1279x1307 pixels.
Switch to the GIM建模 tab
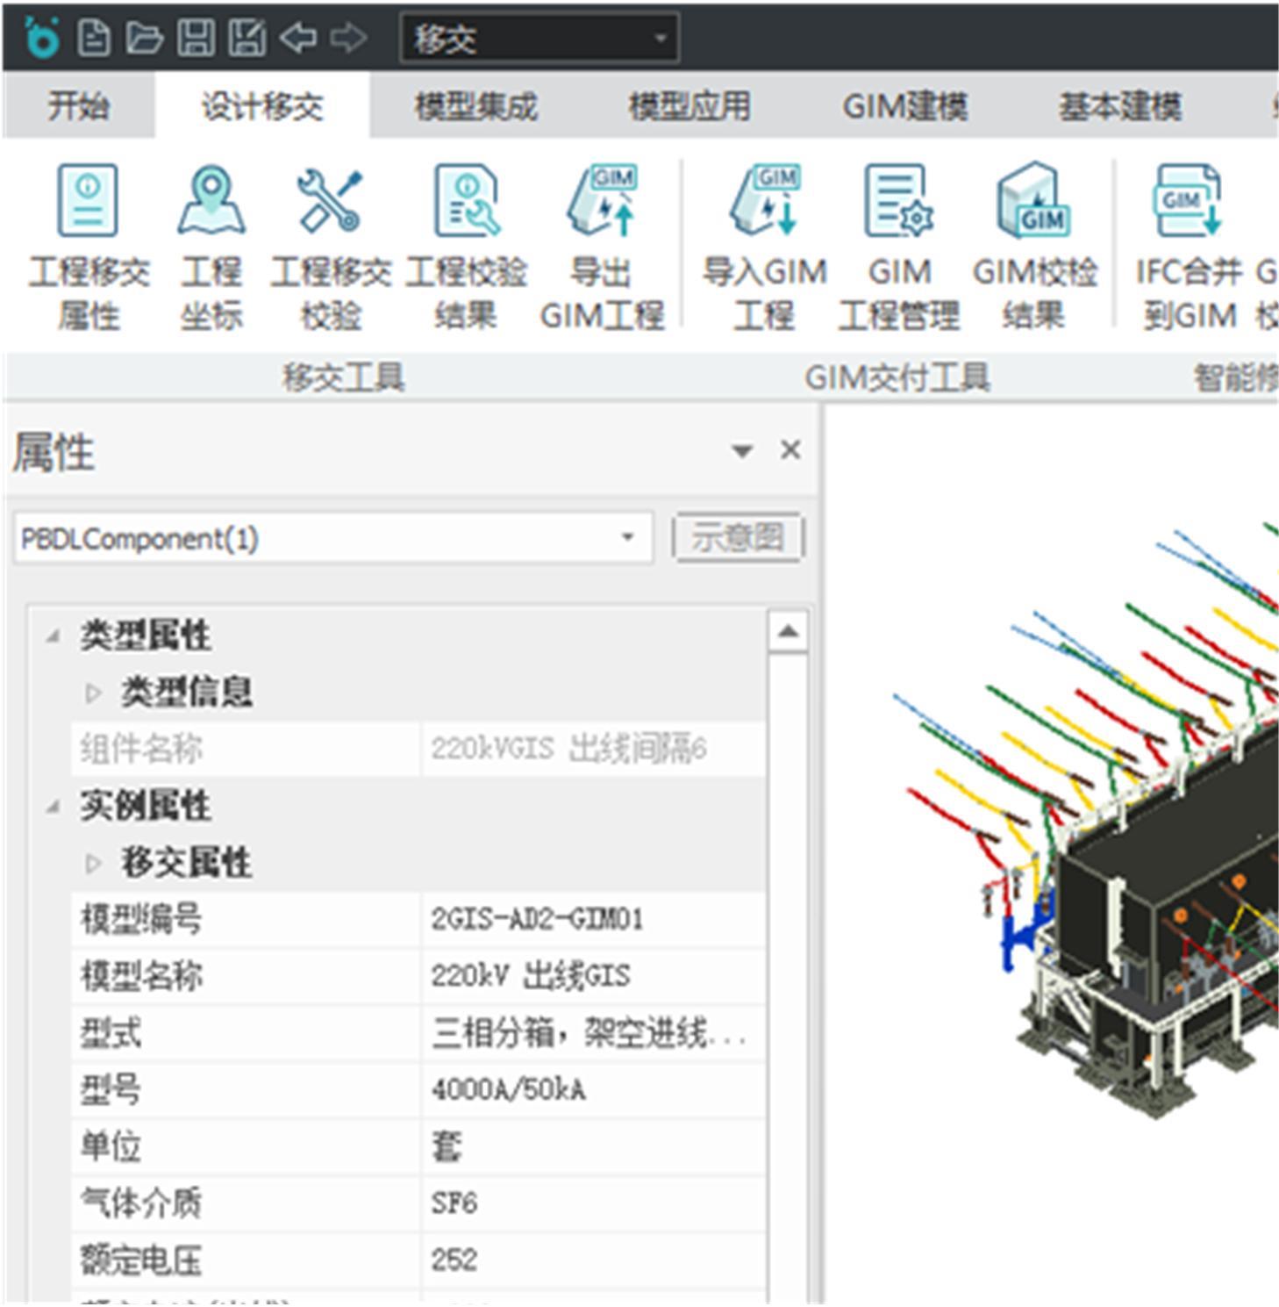coord(904,107)
